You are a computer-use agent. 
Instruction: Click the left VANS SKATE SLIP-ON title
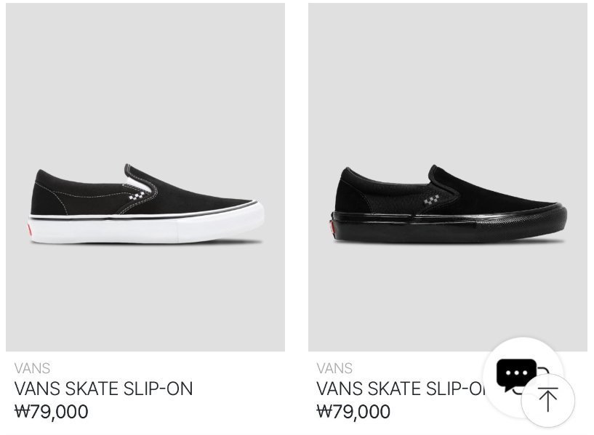[x=103, y=389]
